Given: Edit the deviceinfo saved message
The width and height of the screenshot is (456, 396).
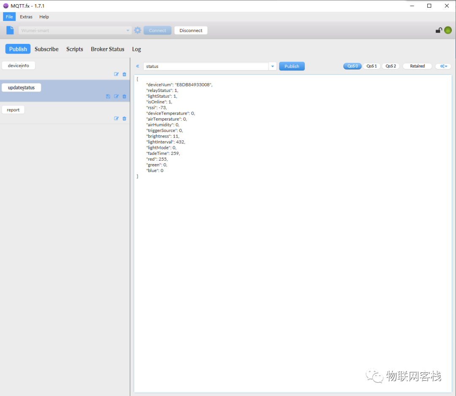Looking at the screenshot, I should tap(117, 74).
